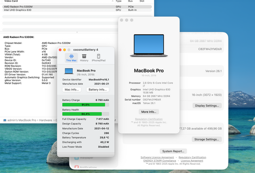
Task: Click the Battery Temperature value 29,6 °C
Action: [x=104, y=138]
